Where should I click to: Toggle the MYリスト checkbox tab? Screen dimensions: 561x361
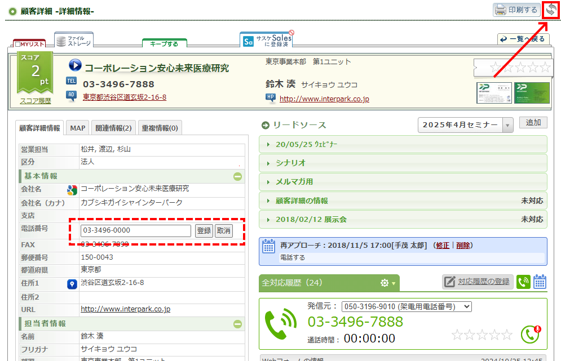coord(29,44)
